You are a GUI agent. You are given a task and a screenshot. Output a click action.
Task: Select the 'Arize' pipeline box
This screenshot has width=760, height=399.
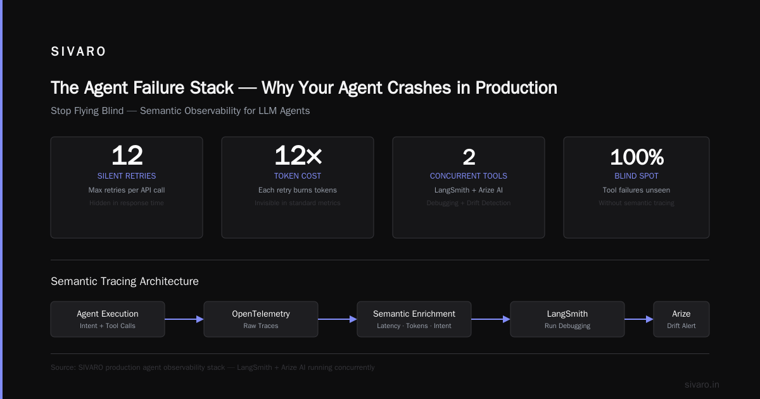[681, 319]
